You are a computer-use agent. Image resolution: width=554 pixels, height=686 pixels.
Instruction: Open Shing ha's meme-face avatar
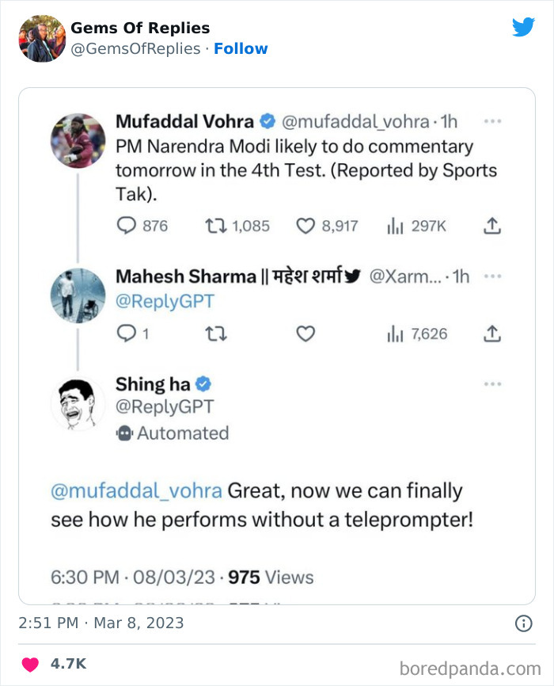78,403
